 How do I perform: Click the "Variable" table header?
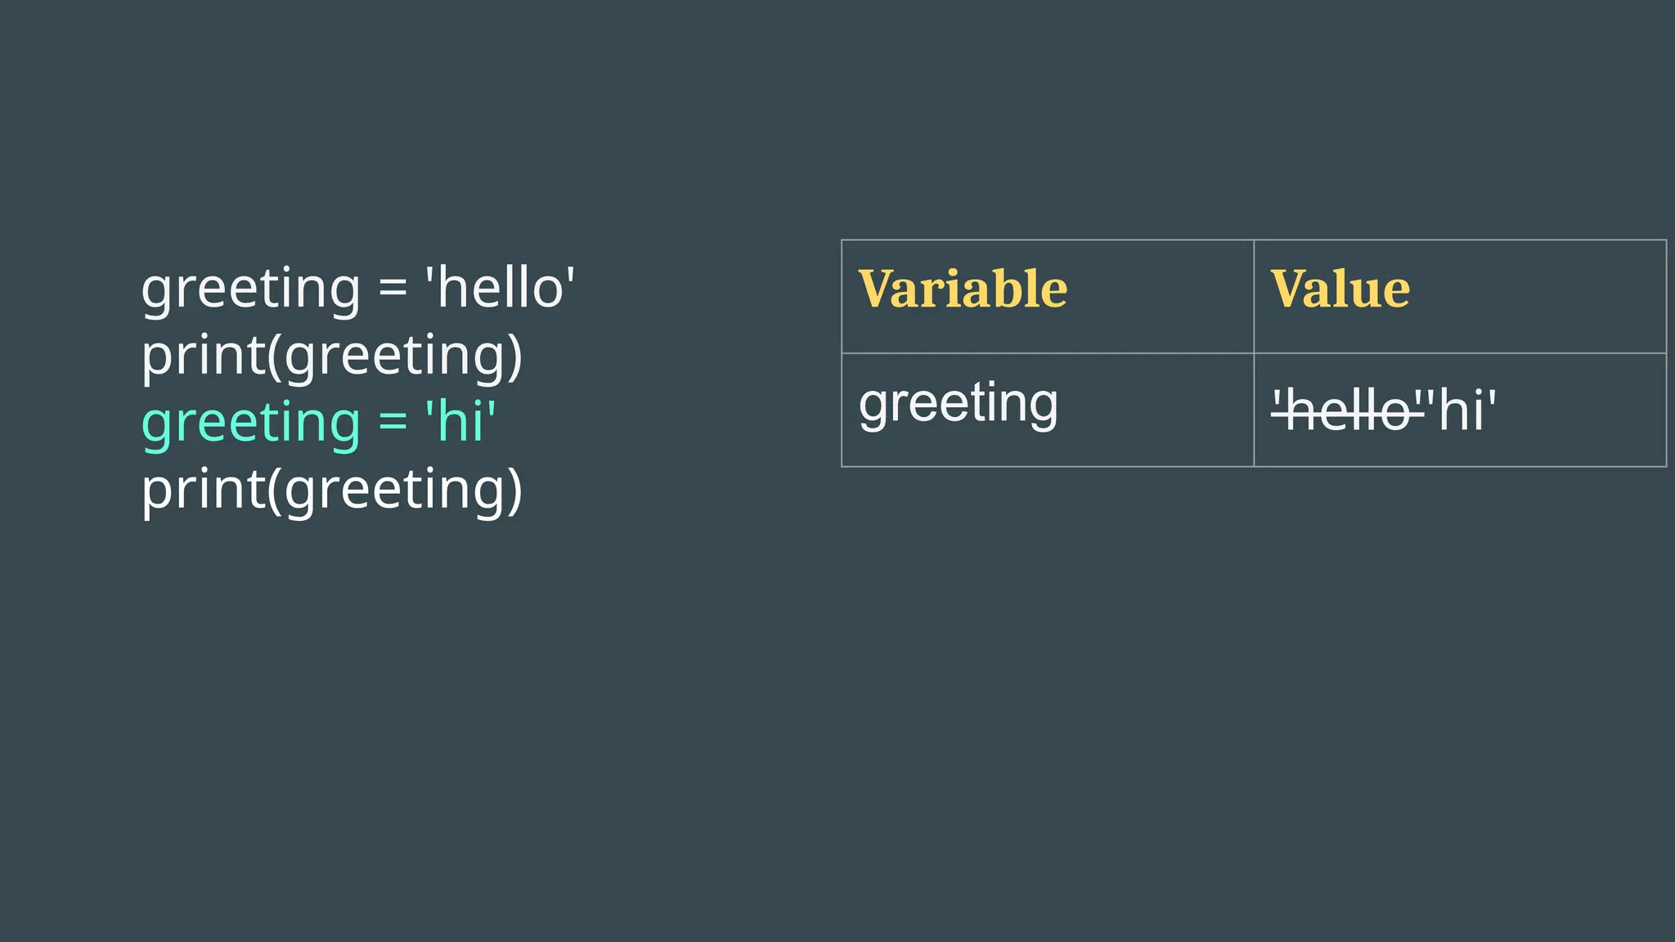(x=963, y=289)
